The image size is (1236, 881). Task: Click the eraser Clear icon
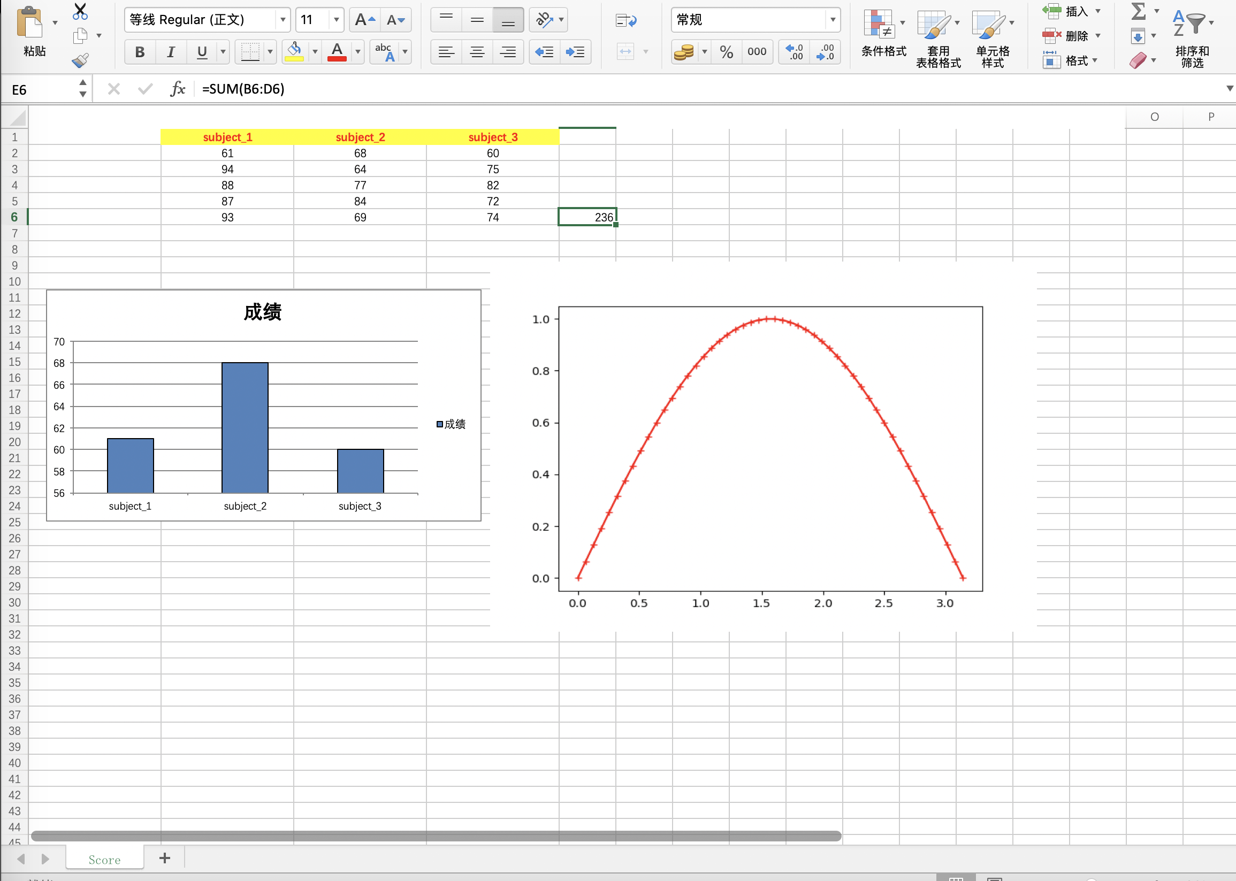pyautogui.click(x=1138, y=60)
